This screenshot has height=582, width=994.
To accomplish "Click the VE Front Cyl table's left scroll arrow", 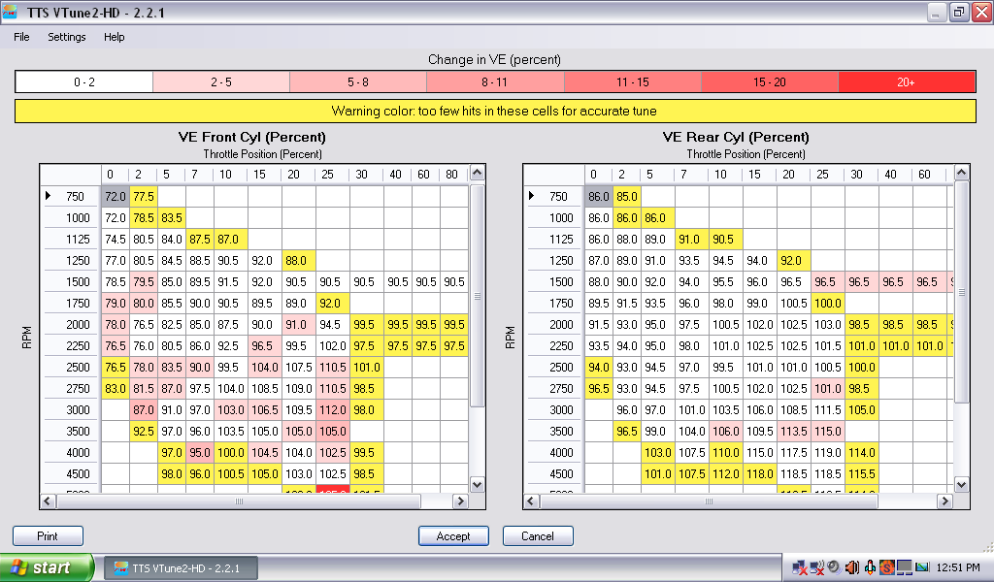I will coord(48,501).
